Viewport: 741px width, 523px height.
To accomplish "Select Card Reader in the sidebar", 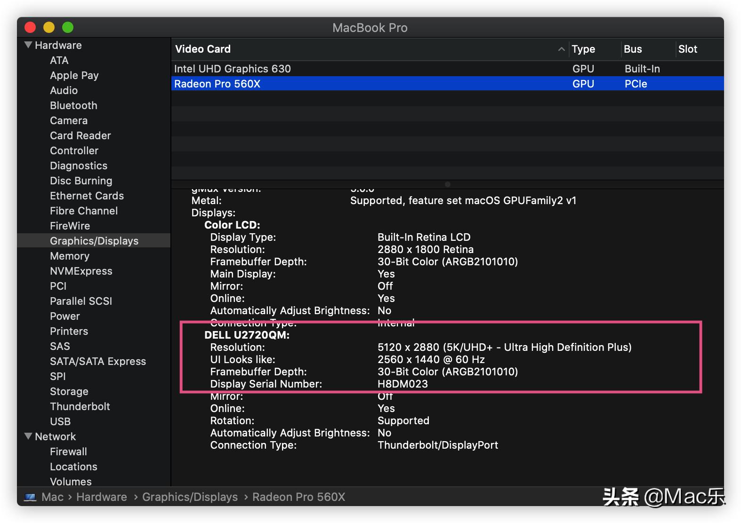I will coord(81,135).
